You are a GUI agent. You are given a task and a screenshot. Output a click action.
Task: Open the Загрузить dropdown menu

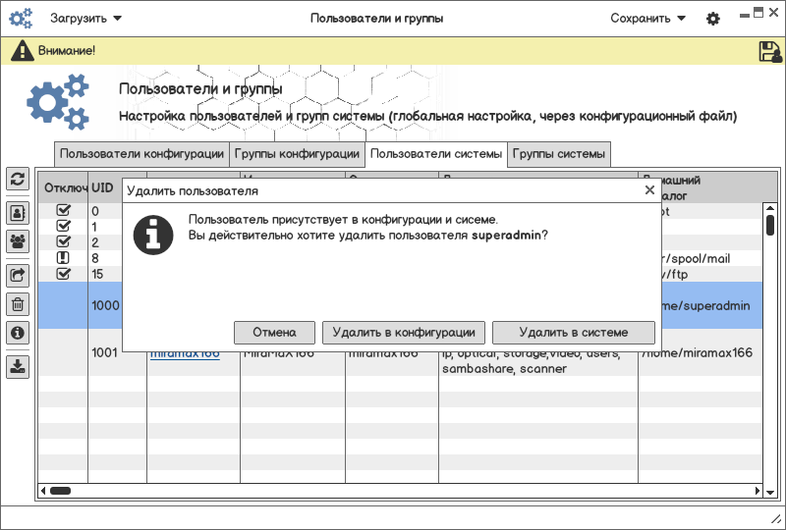point(85,19)
